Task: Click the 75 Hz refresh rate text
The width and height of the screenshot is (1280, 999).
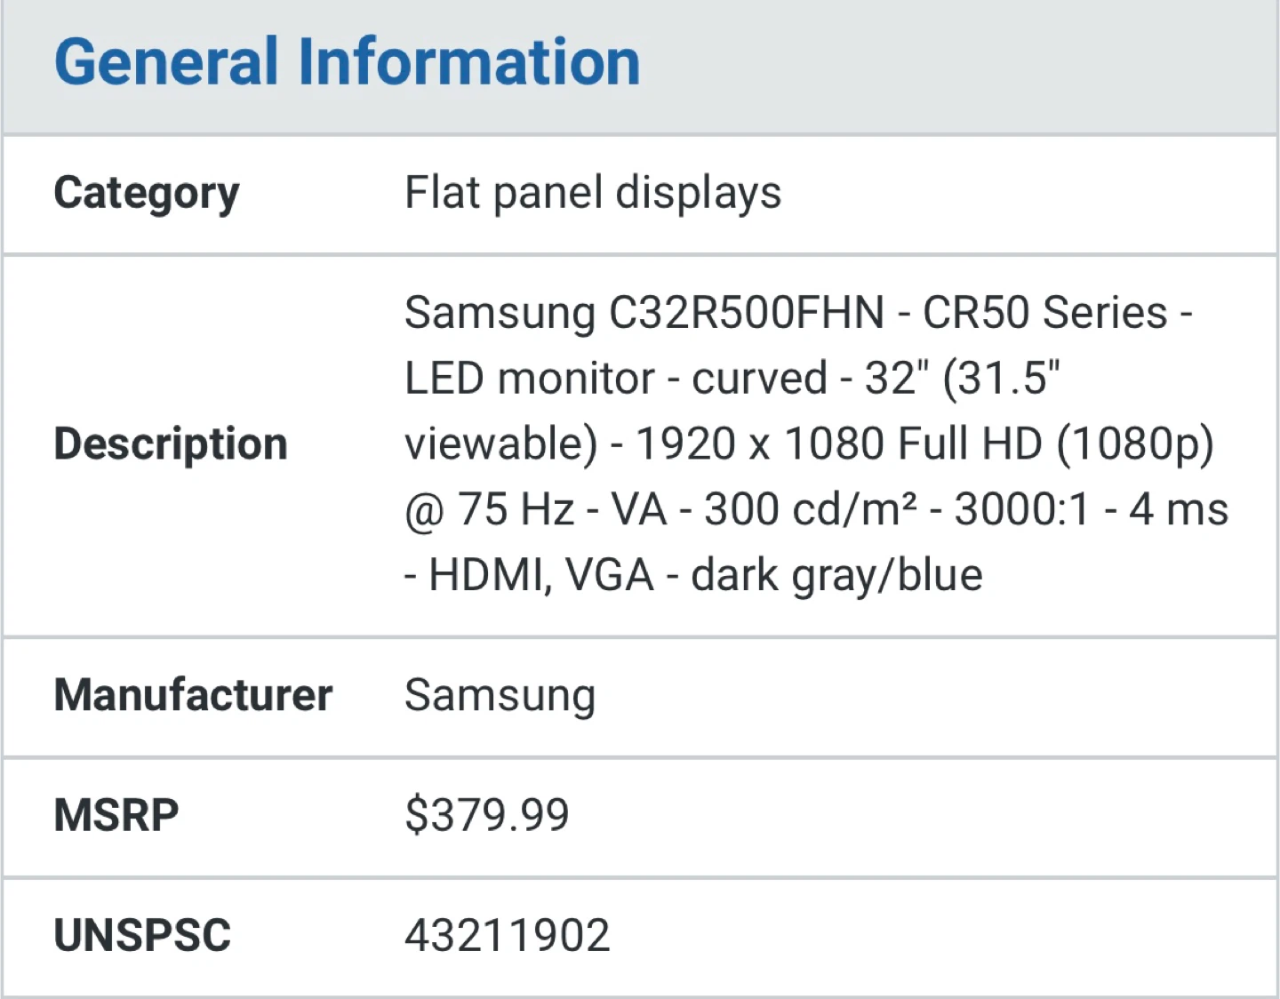Action: [x=516, y=510]
